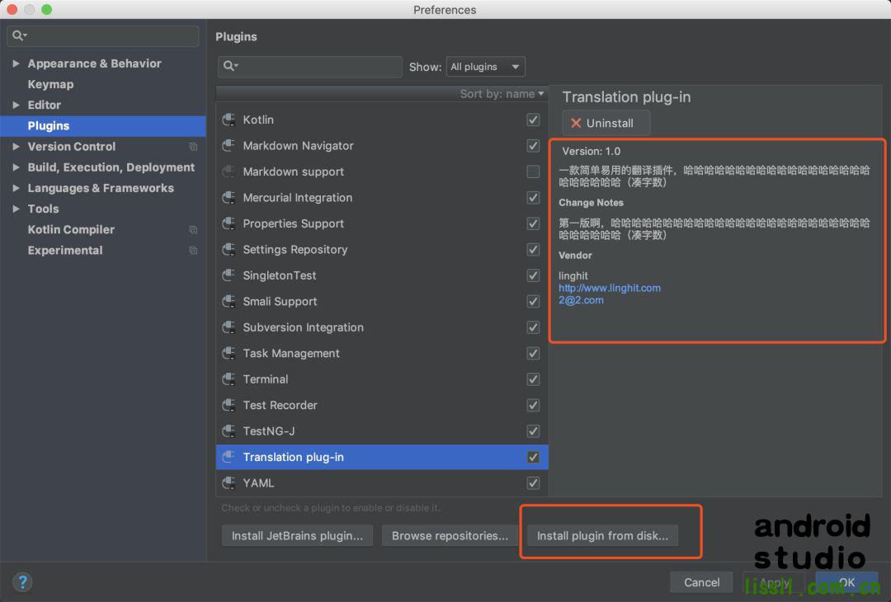Select Plugins in the settings sidebar

(103, 126)
